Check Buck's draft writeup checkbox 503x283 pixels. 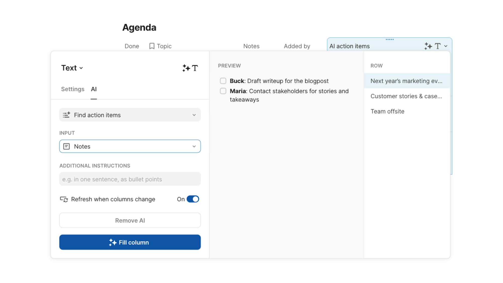[223, 81]
